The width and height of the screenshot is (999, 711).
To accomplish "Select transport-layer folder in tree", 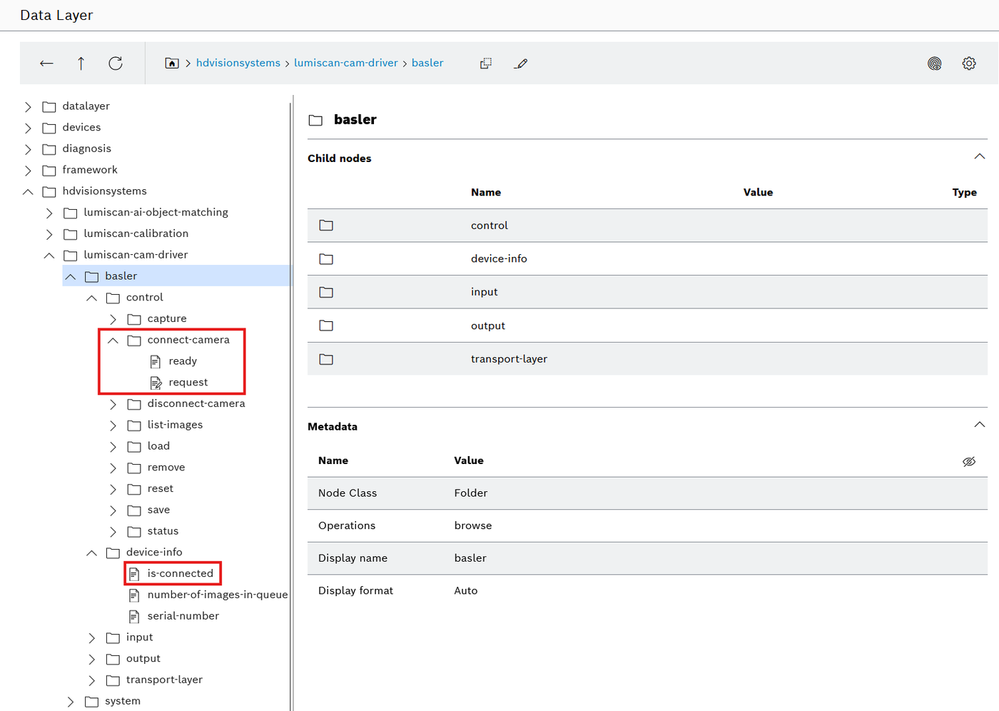I will (x=164, y=680).
